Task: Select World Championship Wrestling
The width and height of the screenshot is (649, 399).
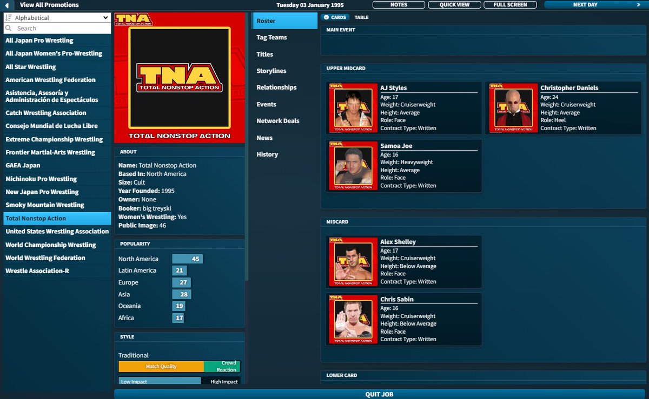Action: pos(57,245)
